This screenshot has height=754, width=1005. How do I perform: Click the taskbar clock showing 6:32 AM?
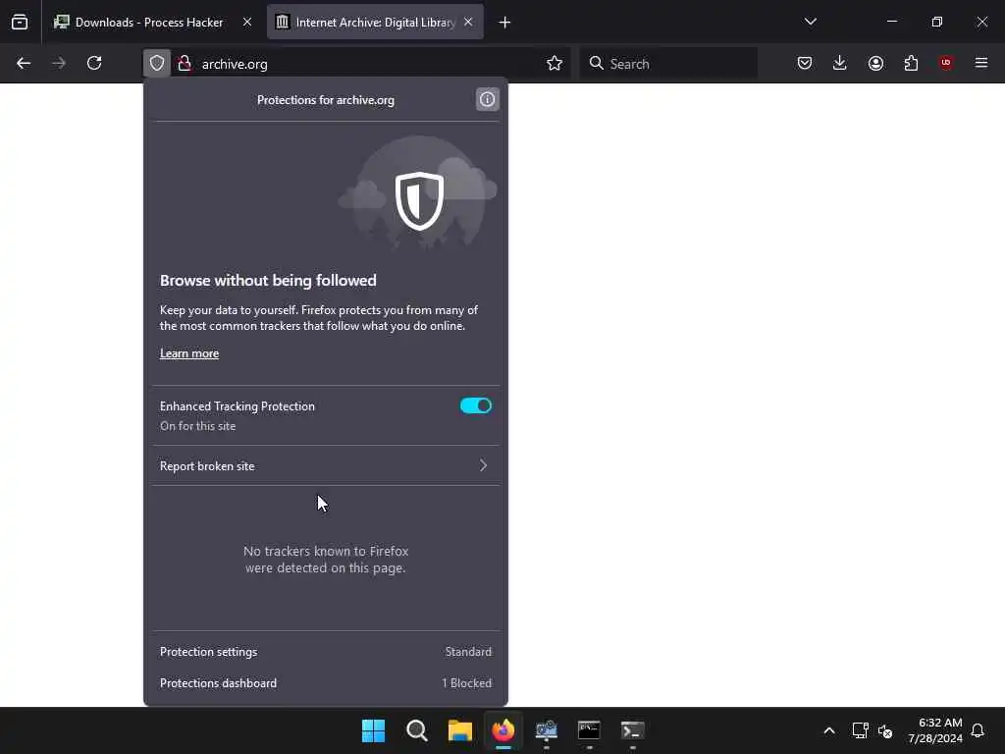tap(935, 730)
